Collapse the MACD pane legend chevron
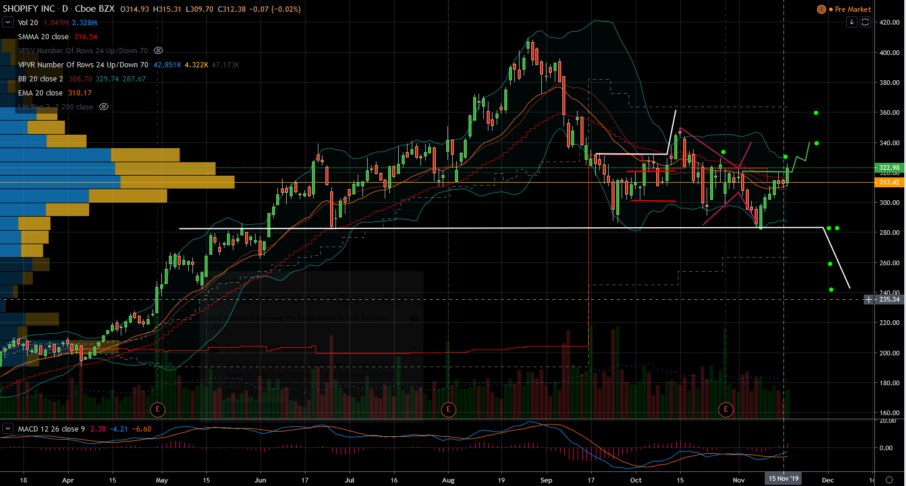Screen dimensions: 906x486 click(x=8, y=429)
